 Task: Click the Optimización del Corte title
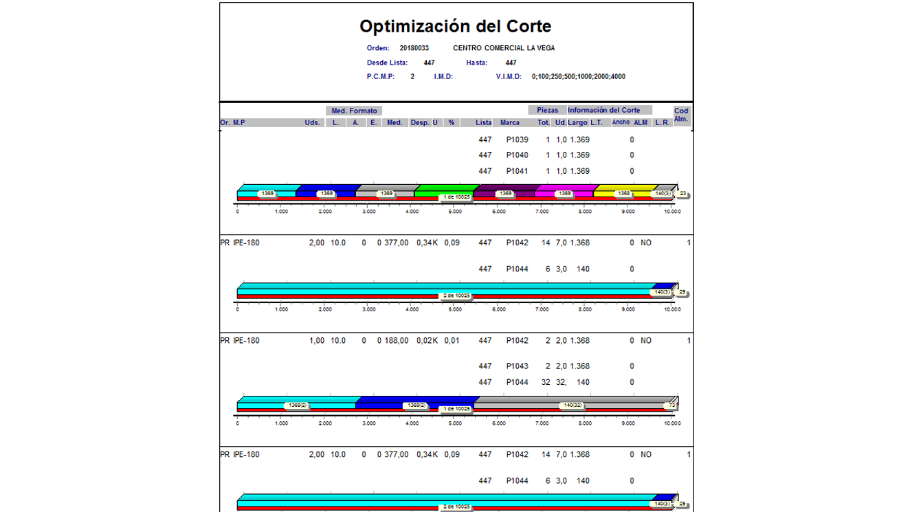pos(455,27)
